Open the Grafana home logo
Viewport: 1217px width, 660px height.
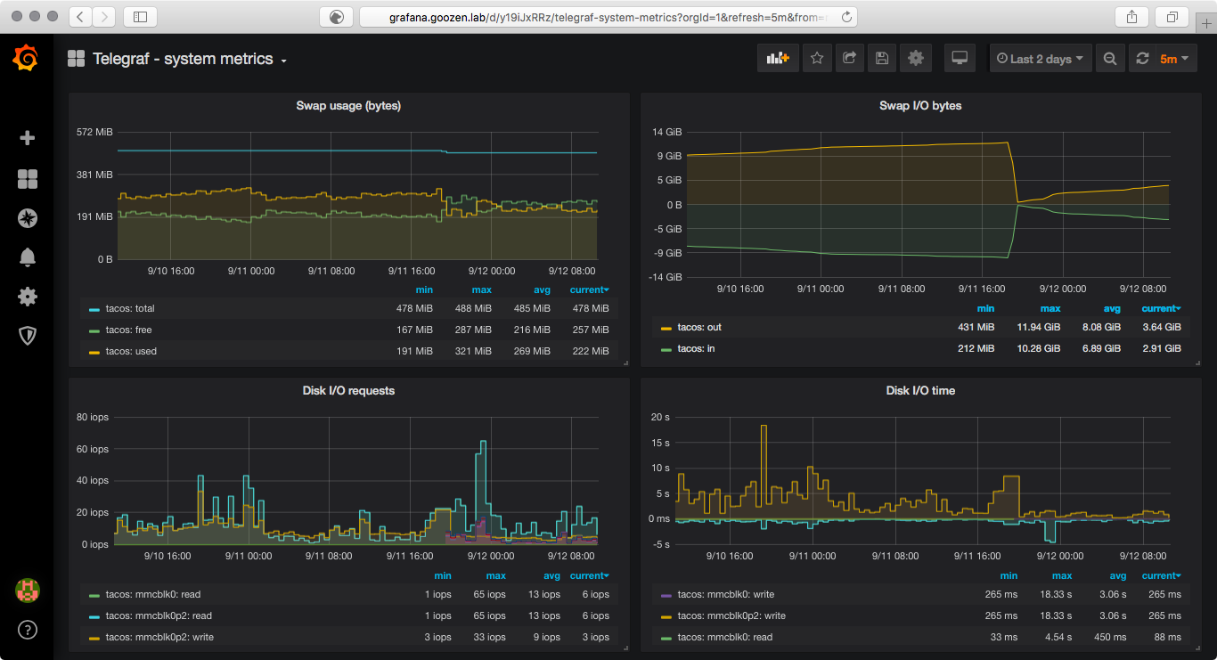[26, 59]
